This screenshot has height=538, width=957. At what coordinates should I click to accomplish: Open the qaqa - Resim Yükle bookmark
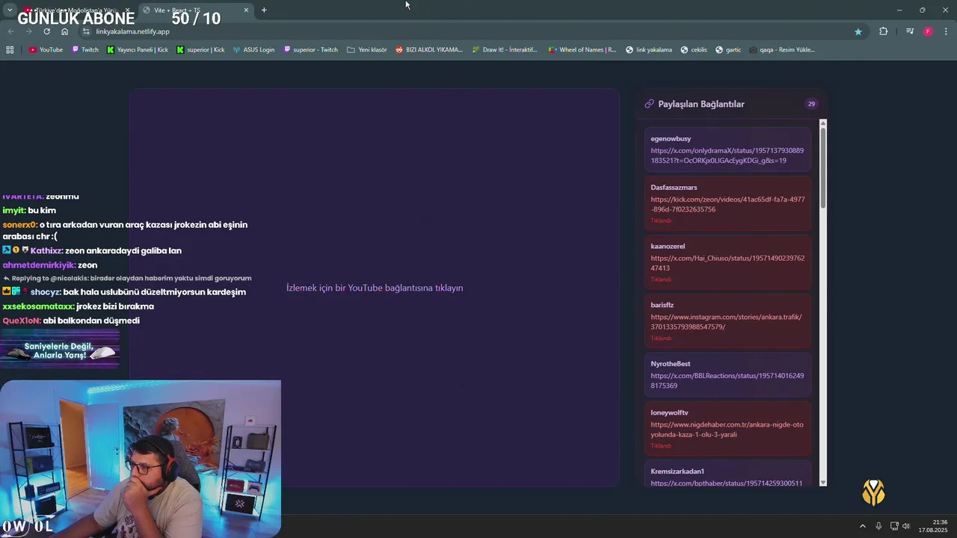[x=781, y=50]
